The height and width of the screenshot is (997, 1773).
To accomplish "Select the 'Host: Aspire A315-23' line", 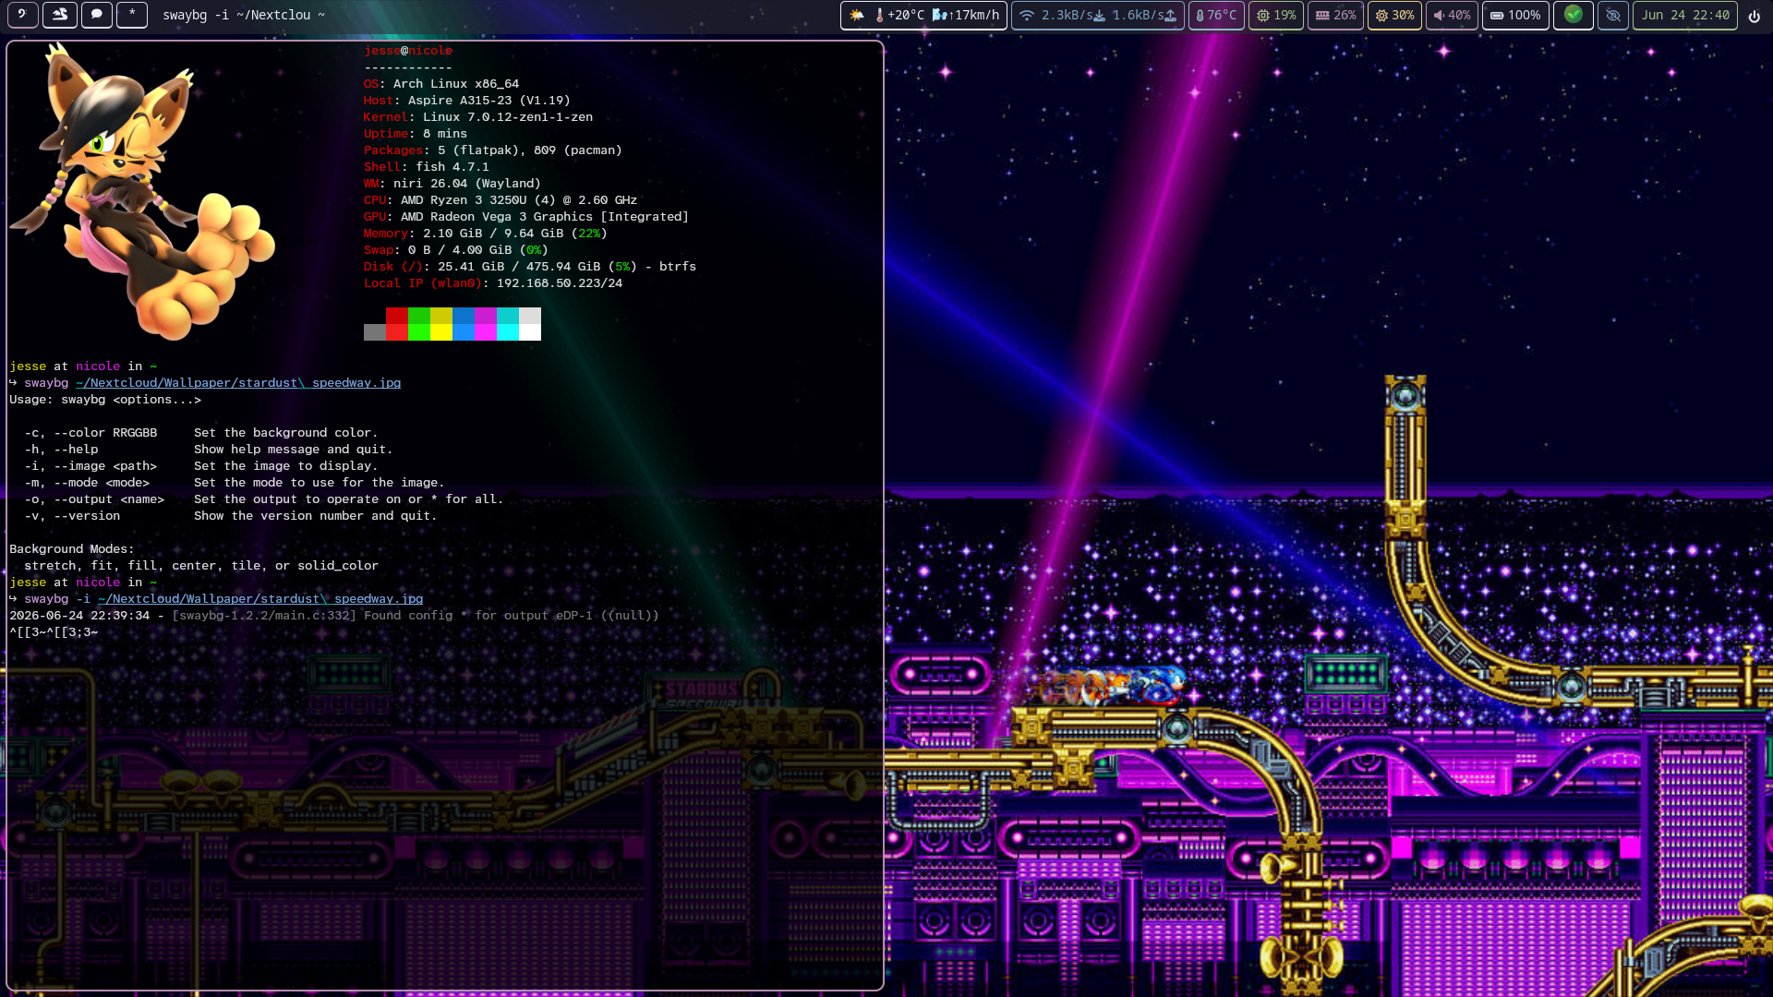I will tap(467, 101).
